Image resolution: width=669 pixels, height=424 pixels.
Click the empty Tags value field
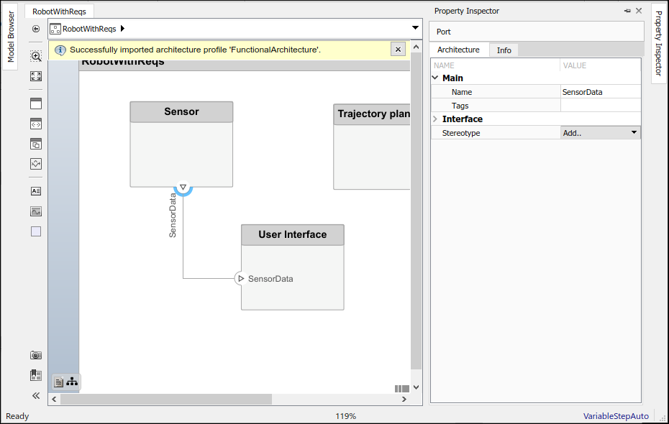click(x=601, y=105)
